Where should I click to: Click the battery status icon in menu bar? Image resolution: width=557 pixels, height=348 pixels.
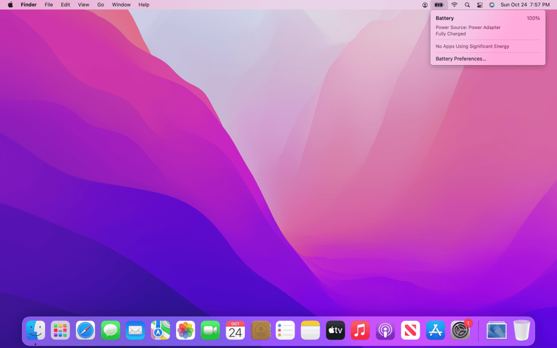tap(439, 5)
